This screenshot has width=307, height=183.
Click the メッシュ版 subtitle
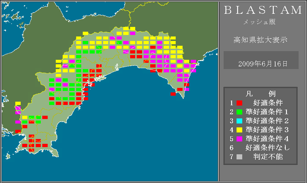(259, 22)
